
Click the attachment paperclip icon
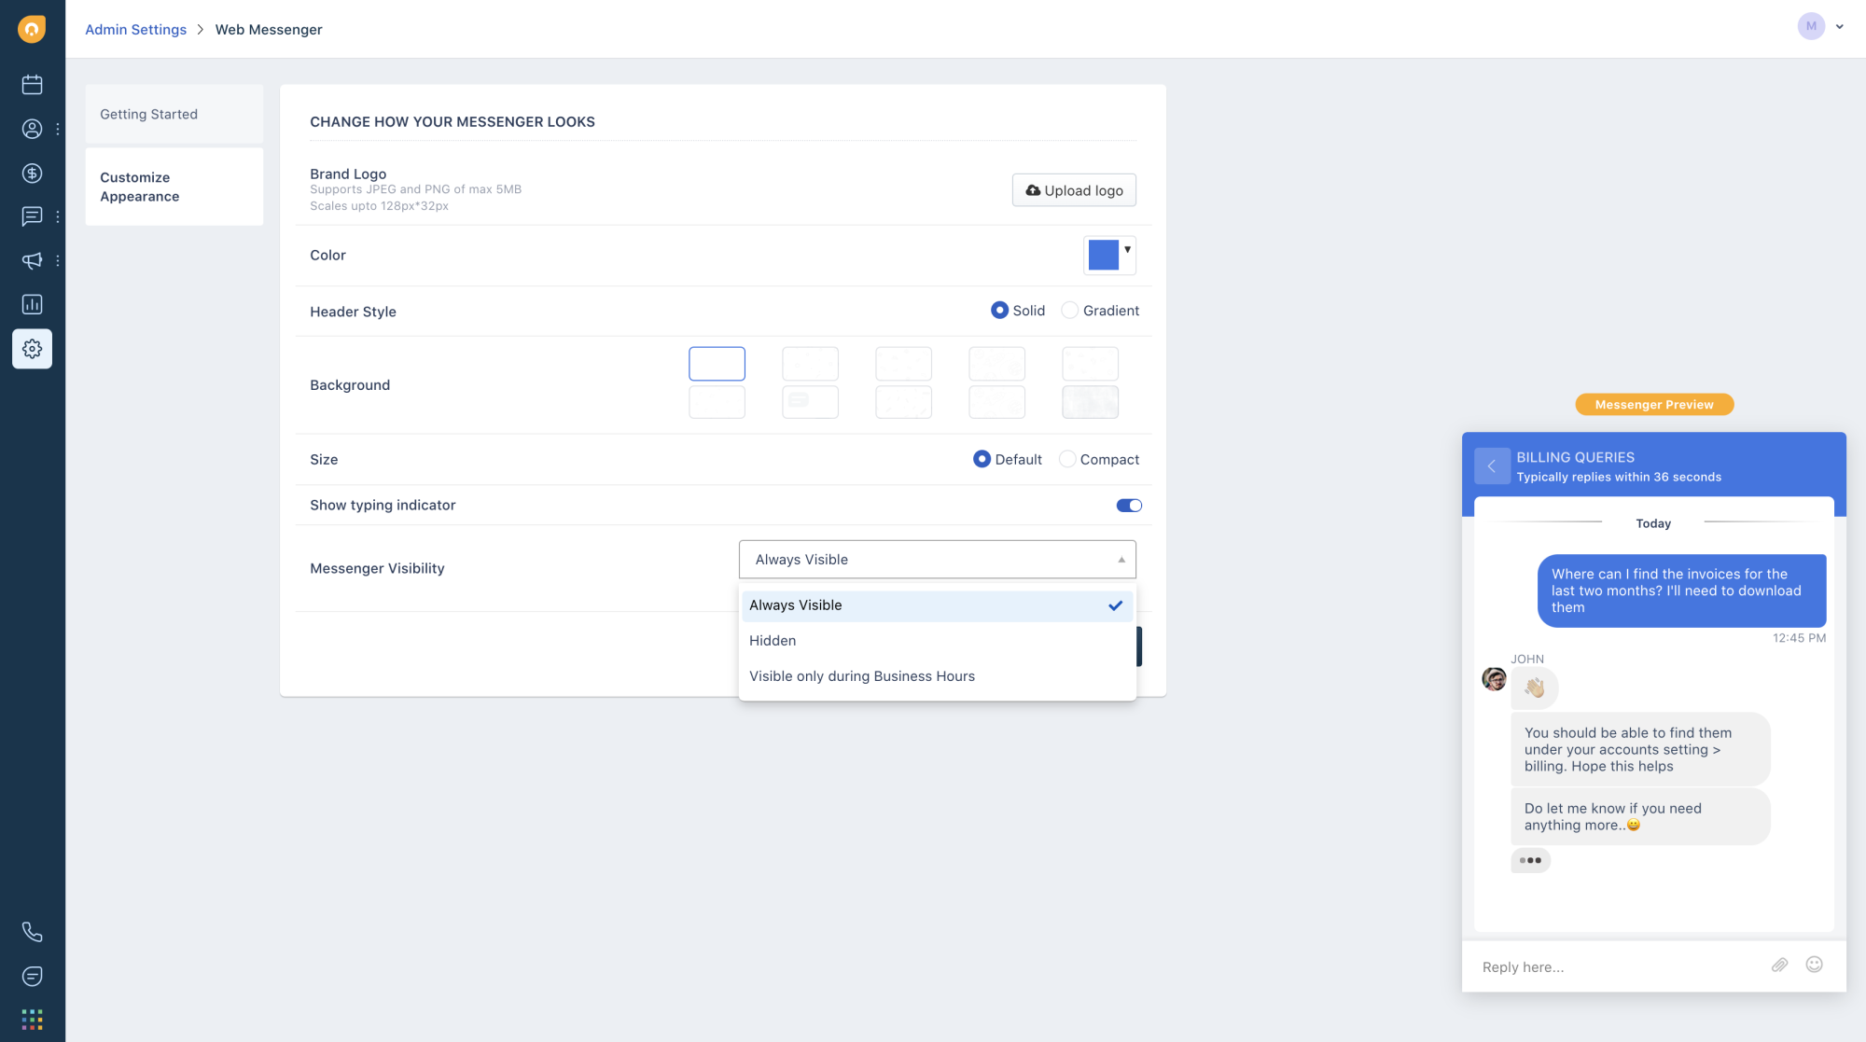pos(1779,966)
